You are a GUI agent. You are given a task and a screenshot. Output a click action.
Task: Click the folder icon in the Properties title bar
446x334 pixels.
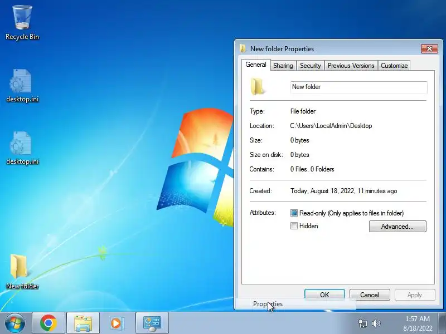243,48
